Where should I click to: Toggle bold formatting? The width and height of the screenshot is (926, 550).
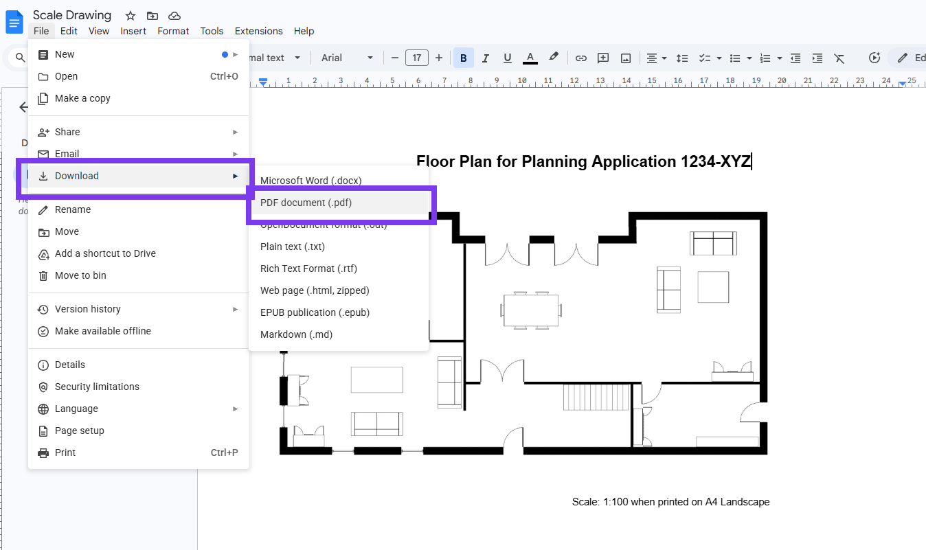[x=463, y=58]
